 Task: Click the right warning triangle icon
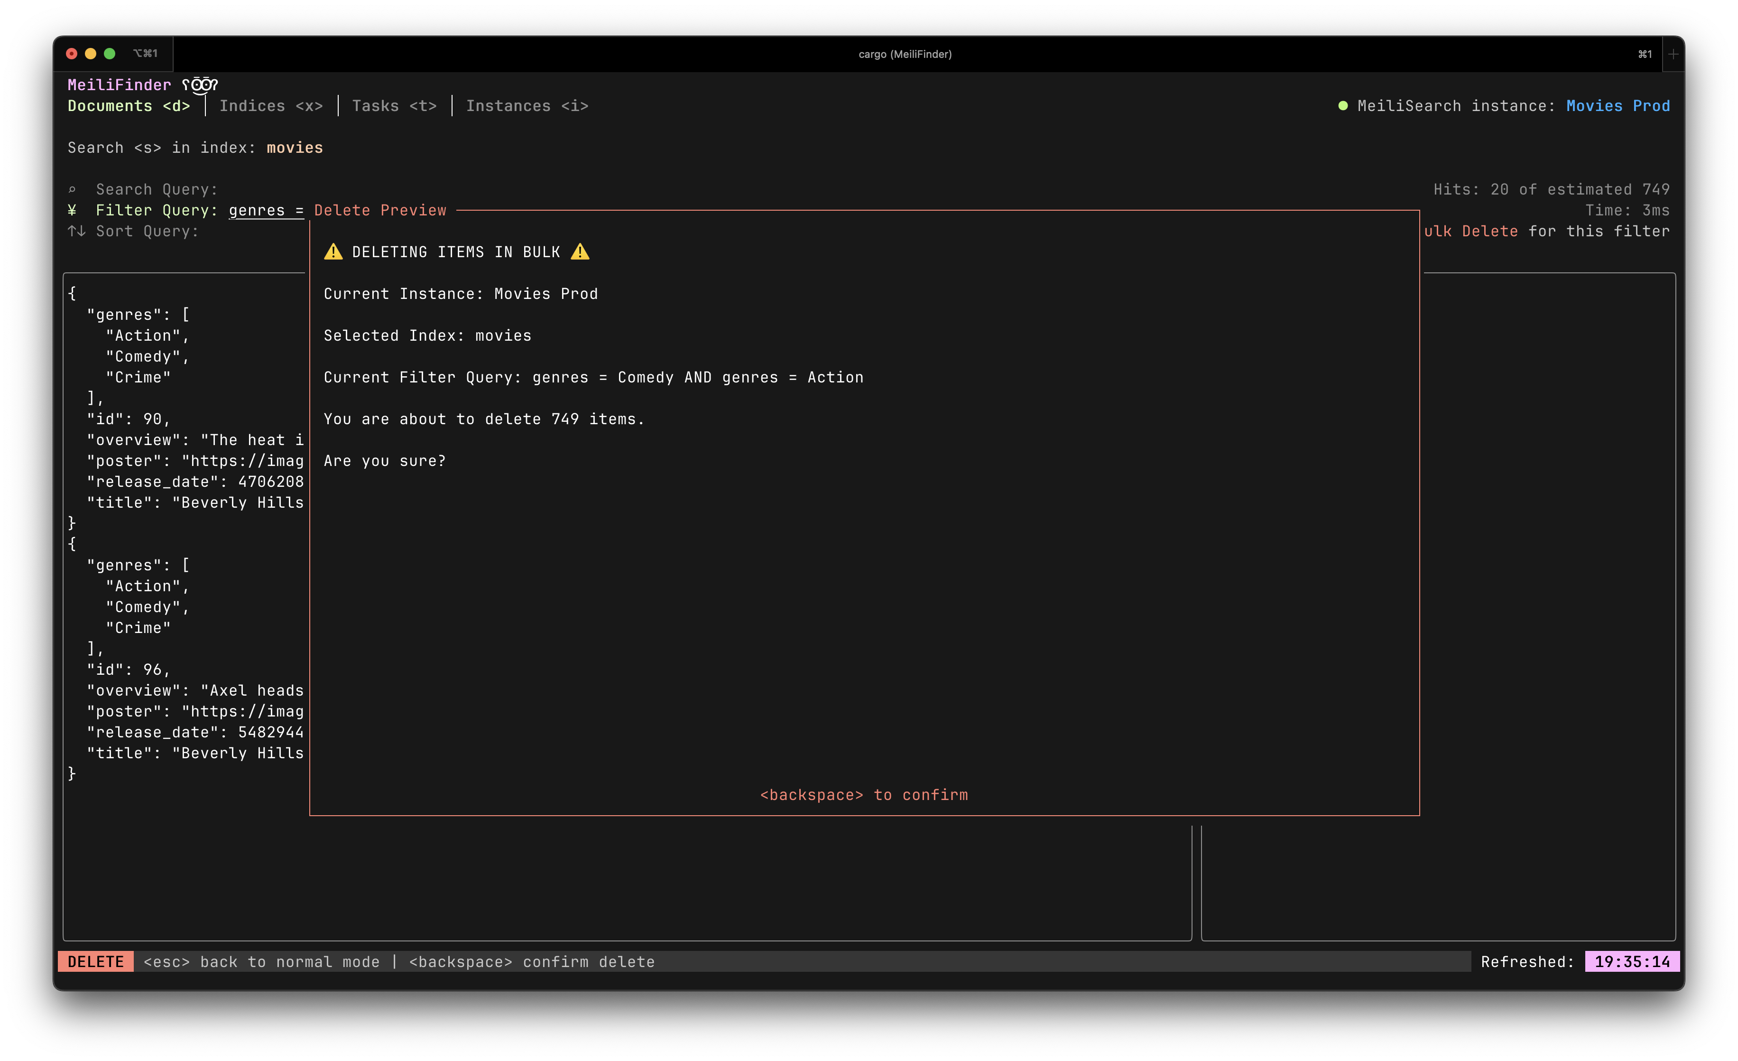pyautogui.click(x=580, y=252)
